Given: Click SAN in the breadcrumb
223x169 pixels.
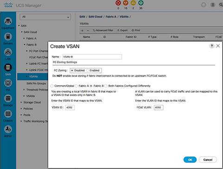Looking at the screenshot, I should click(x=82, y=17).
